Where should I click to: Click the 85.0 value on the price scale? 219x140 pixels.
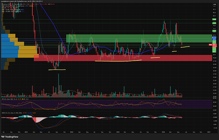coord(214,13)
